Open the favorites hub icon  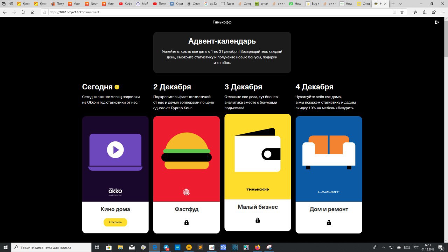pos(415,12)
